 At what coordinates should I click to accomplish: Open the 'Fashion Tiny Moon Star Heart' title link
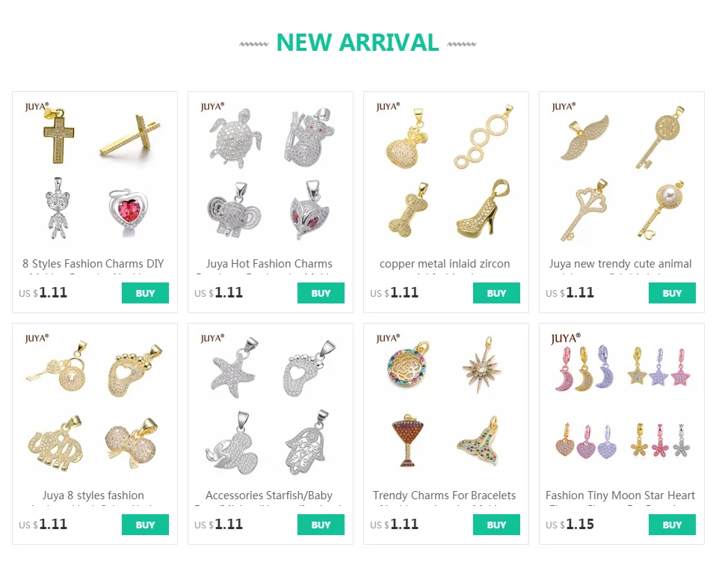pos(620,496)
